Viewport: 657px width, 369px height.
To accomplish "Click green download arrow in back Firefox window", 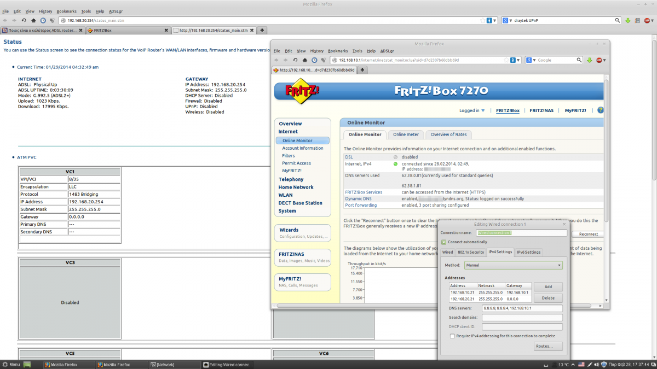I will coord(628,20).
